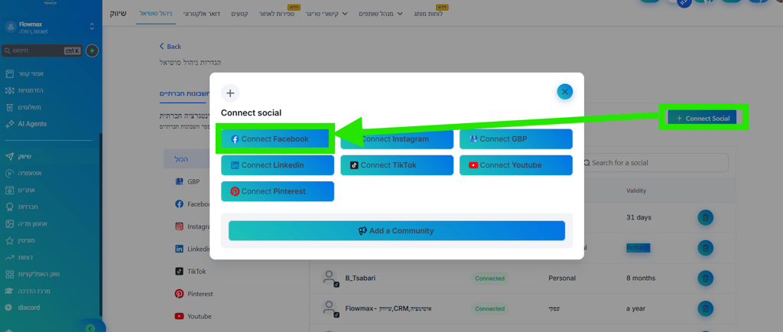Open the Flowmax account switcher
783x332 pixels.
coord(50,28)
